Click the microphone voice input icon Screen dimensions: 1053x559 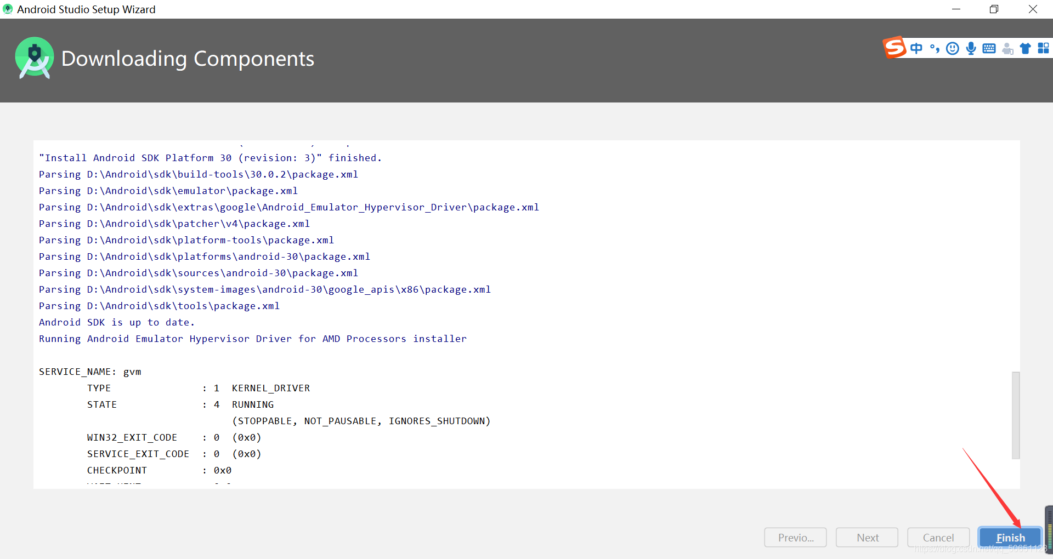click(971, 48)
